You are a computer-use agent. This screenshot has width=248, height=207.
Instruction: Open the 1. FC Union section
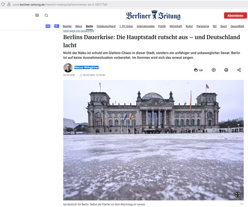tap(126, 26)
